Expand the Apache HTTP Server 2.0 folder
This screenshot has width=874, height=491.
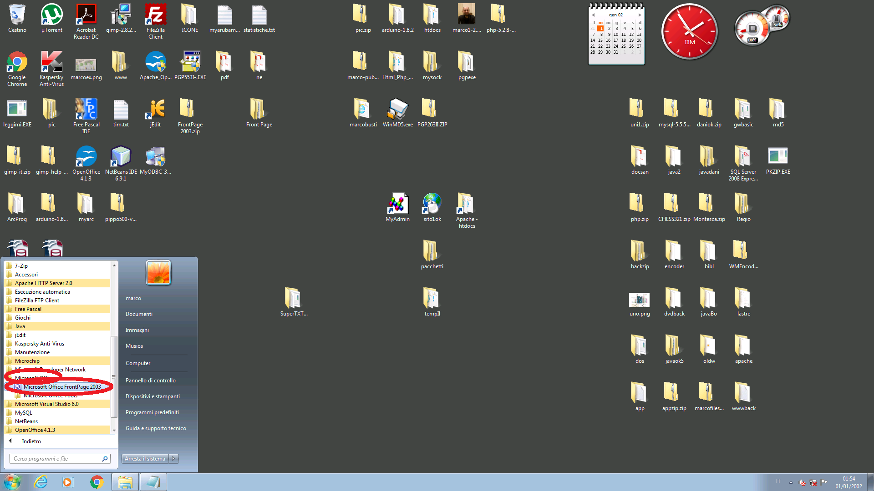click(x=43, y=283)
